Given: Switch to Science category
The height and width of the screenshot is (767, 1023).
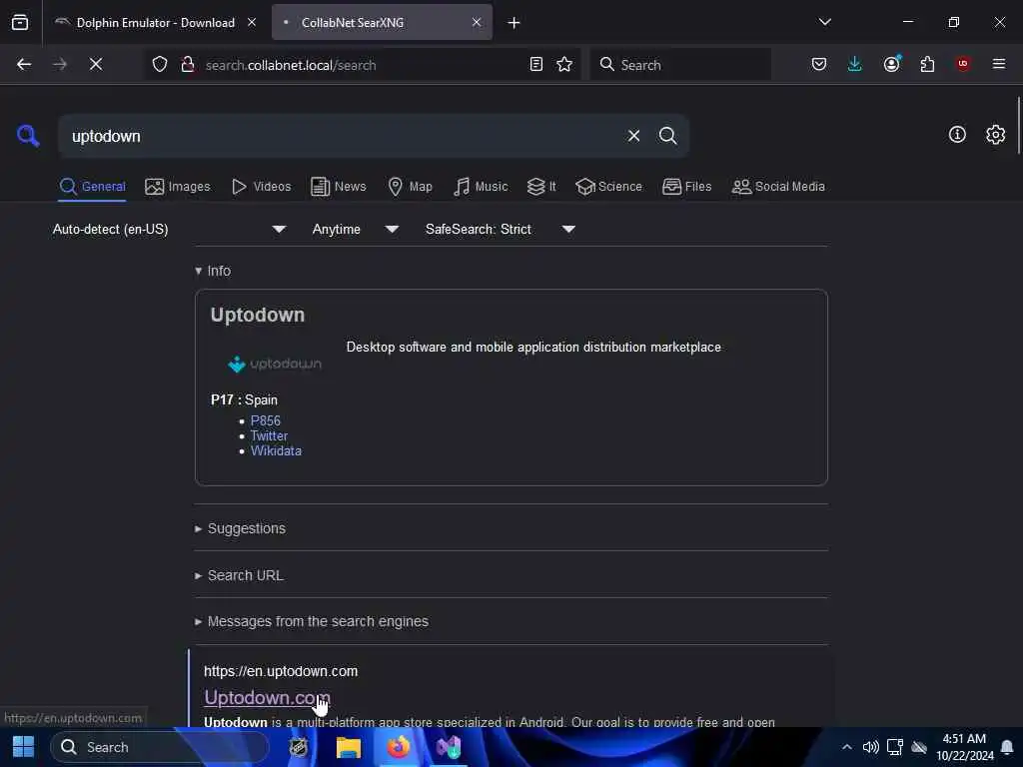Looking at the screenshot, I should tap(608, 187).
